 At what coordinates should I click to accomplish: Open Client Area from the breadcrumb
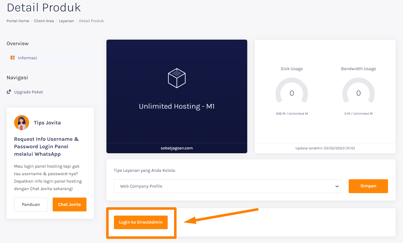click(44, 21)
